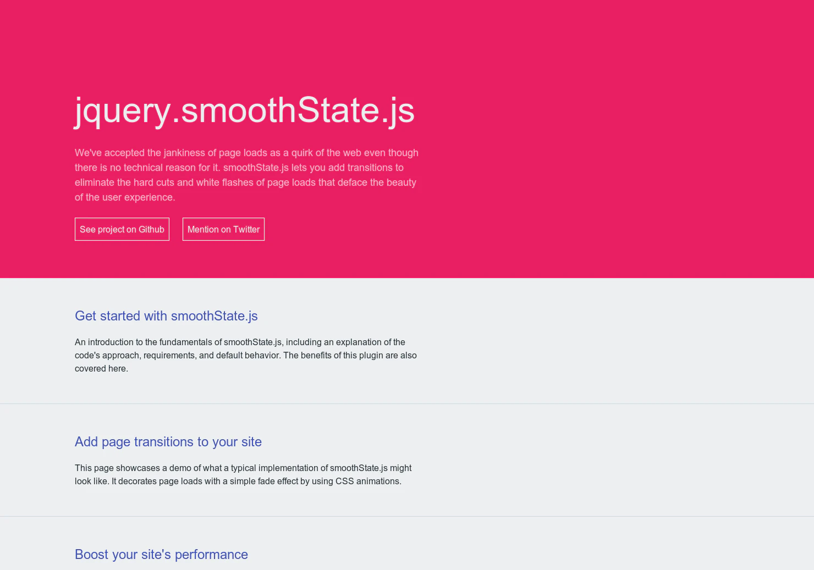
Task: Click 'covered here.' at end of introduction paragraph
Action: 101,369
